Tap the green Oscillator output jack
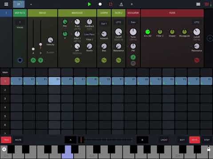Image resolution: width=213 pixels, height=159 pixels. [x=133, y=57]
